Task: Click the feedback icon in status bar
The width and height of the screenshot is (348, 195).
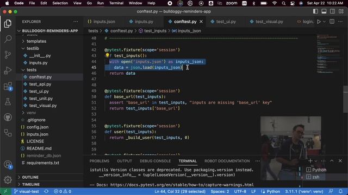Action: click(x=331, y=191)
